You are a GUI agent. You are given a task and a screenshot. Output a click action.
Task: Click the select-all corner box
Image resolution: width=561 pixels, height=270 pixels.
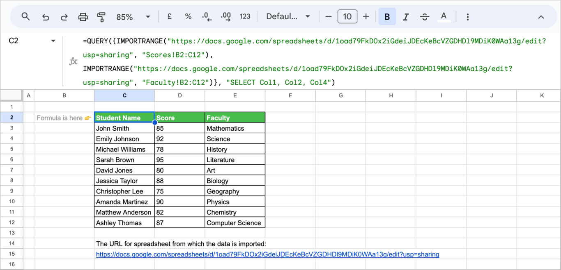click(11, 95)
